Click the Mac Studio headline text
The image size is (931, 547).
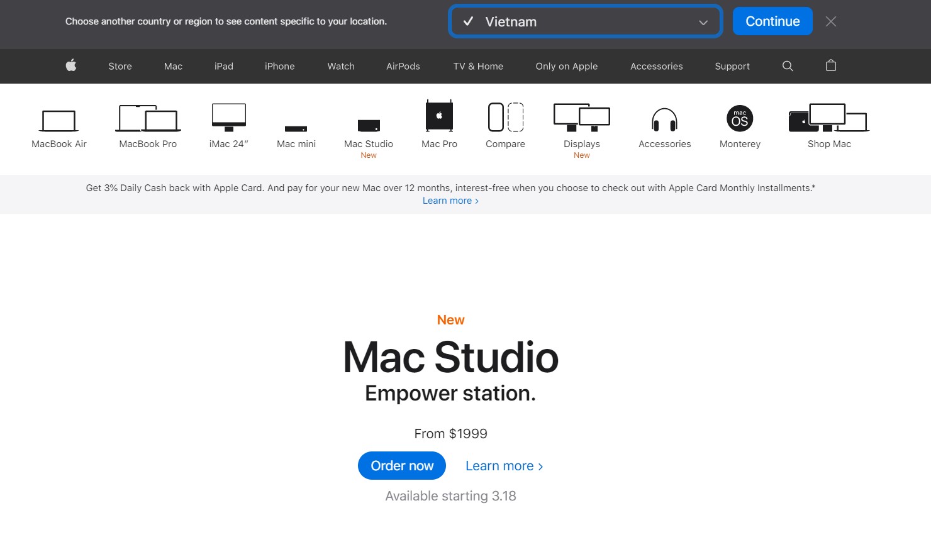pyautogui.click(x=451, y=357)
